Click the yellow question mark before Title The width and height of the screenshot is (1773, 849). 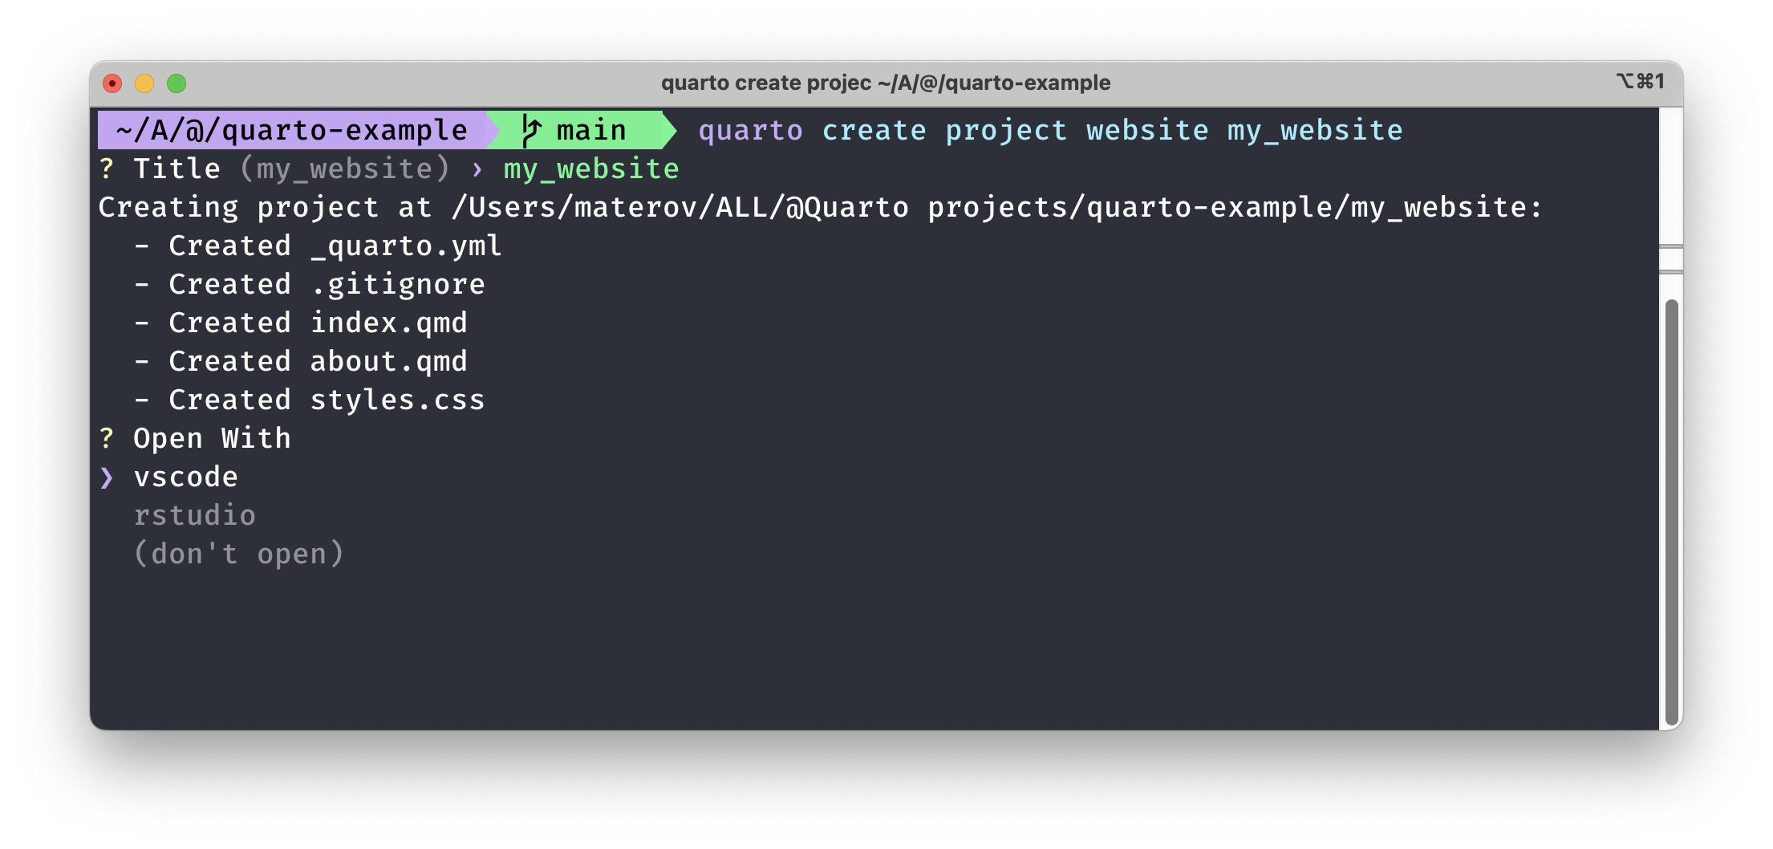(x=107, y=169)
